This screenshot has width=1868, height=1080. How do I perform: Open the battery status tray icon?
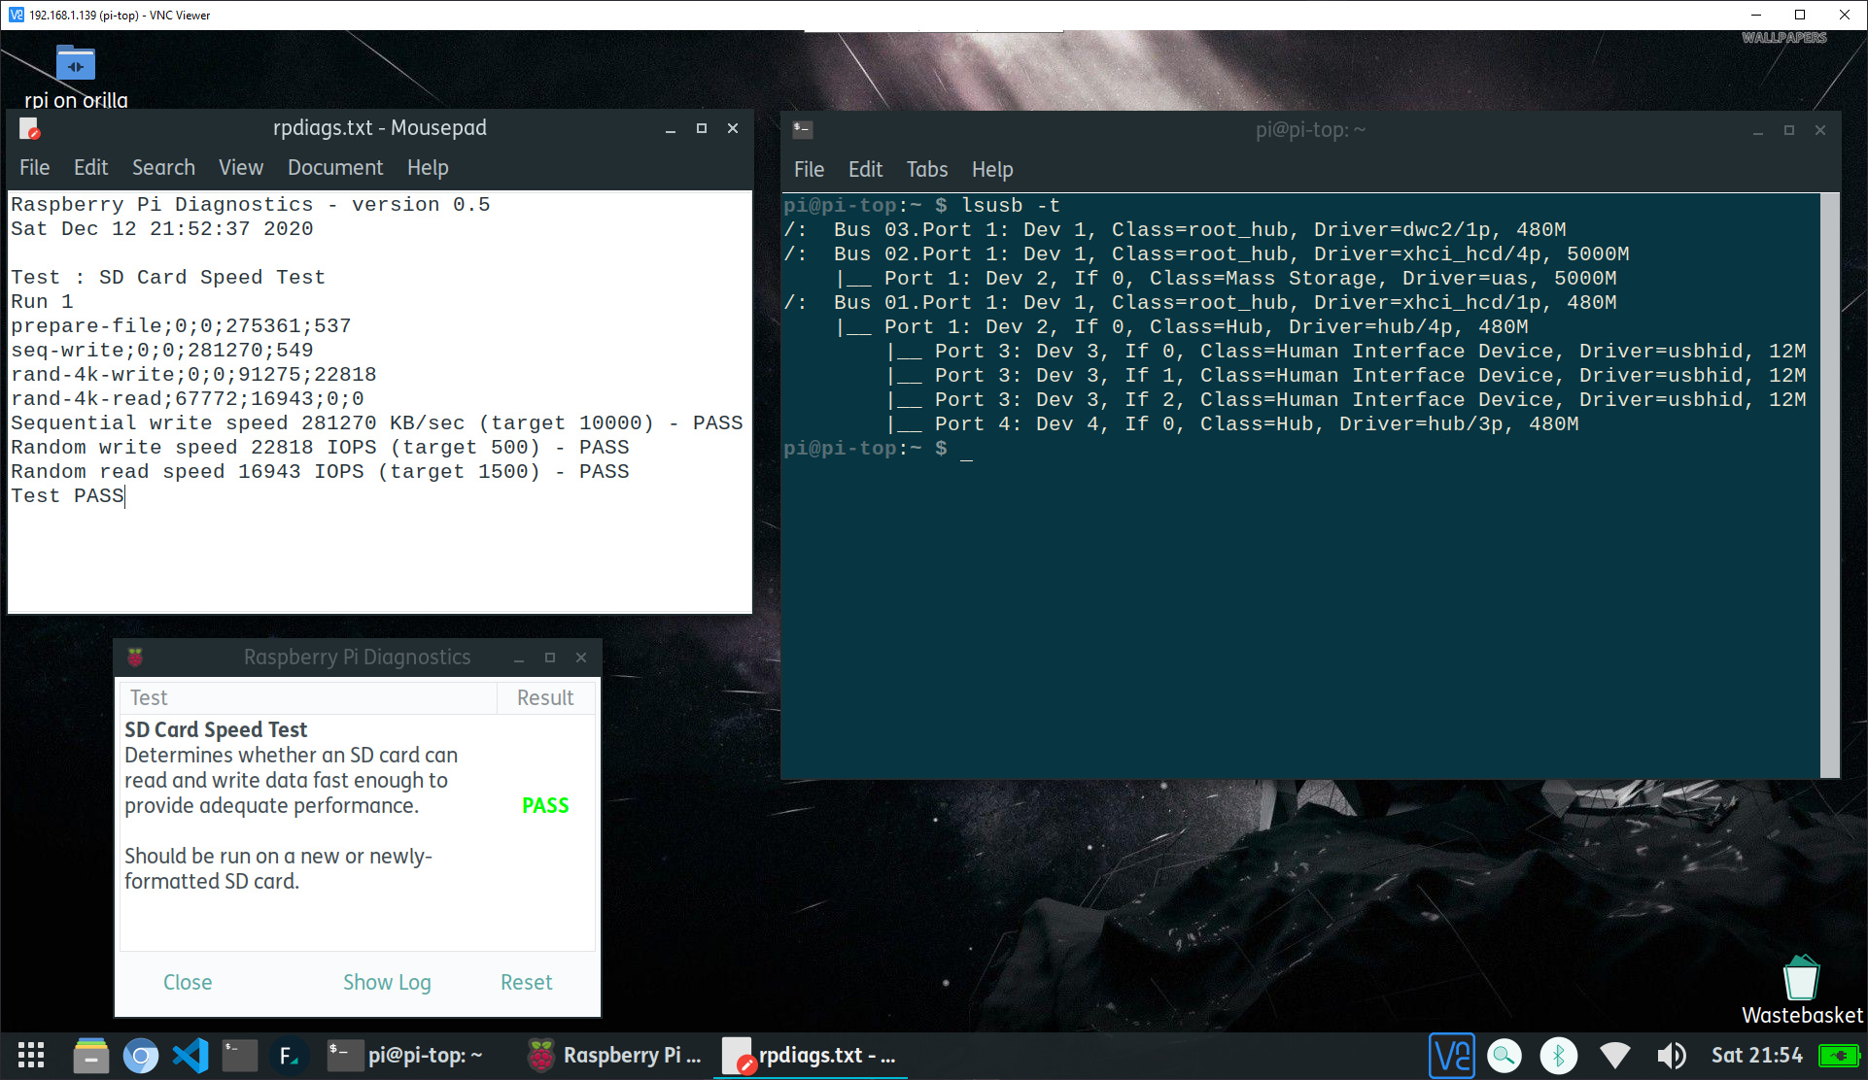coord(1839,1056)
